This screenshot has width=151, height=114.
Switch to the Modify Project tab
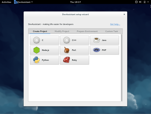tap(62, 31)
